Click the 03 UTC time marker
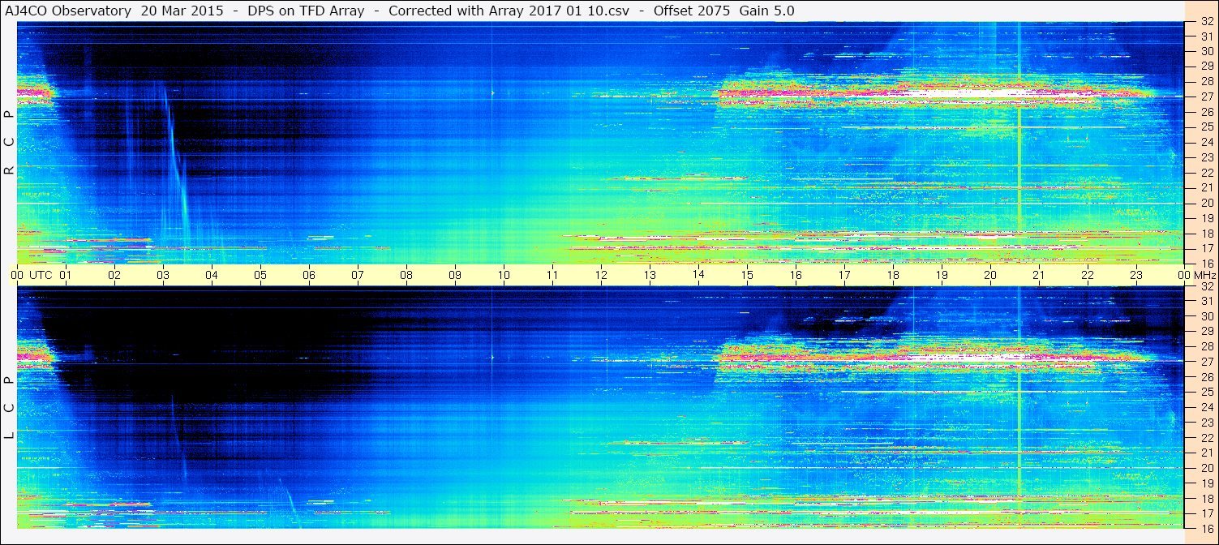This screenshot has height=545, width=1219. [163, 275]
